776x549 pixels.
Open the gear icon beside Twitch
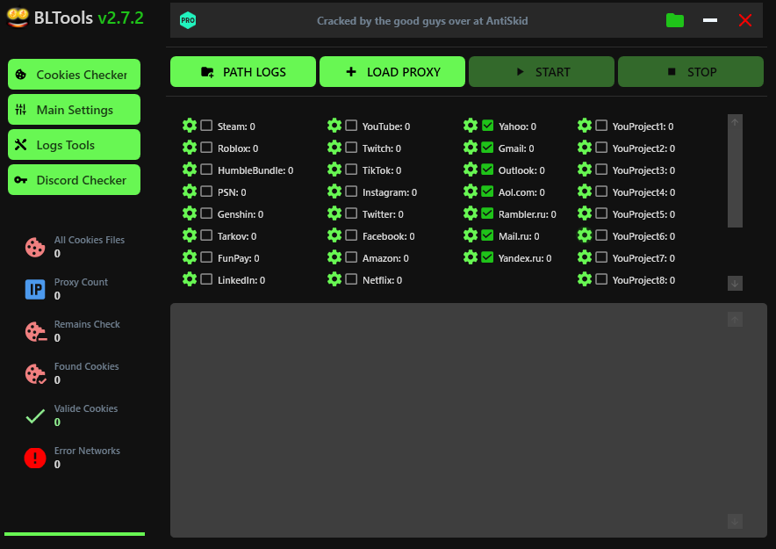click(x=334, y=148)
